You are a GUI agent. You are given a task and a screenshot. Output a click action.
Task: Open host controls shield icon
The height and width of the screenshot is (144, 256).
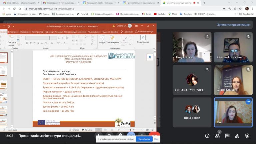click(247, 136)
